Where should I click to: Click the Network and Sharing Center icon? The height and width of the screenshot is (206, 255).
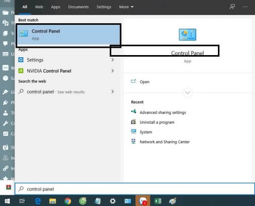[x=133, y=141]
